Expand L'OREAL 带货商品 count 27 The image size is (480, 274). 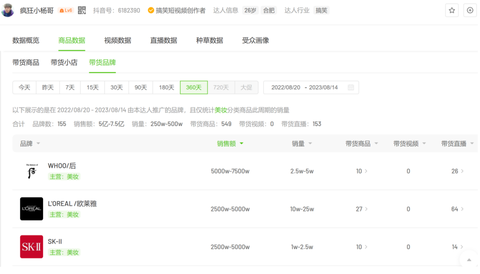[362, 209]
